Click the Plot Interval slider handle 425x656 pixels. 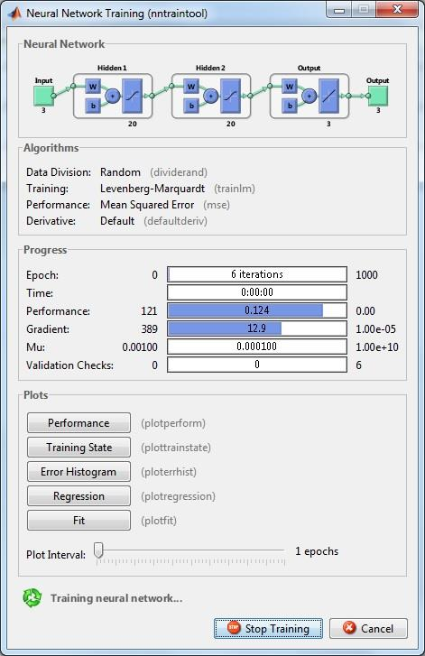click(x=98, y=550)
